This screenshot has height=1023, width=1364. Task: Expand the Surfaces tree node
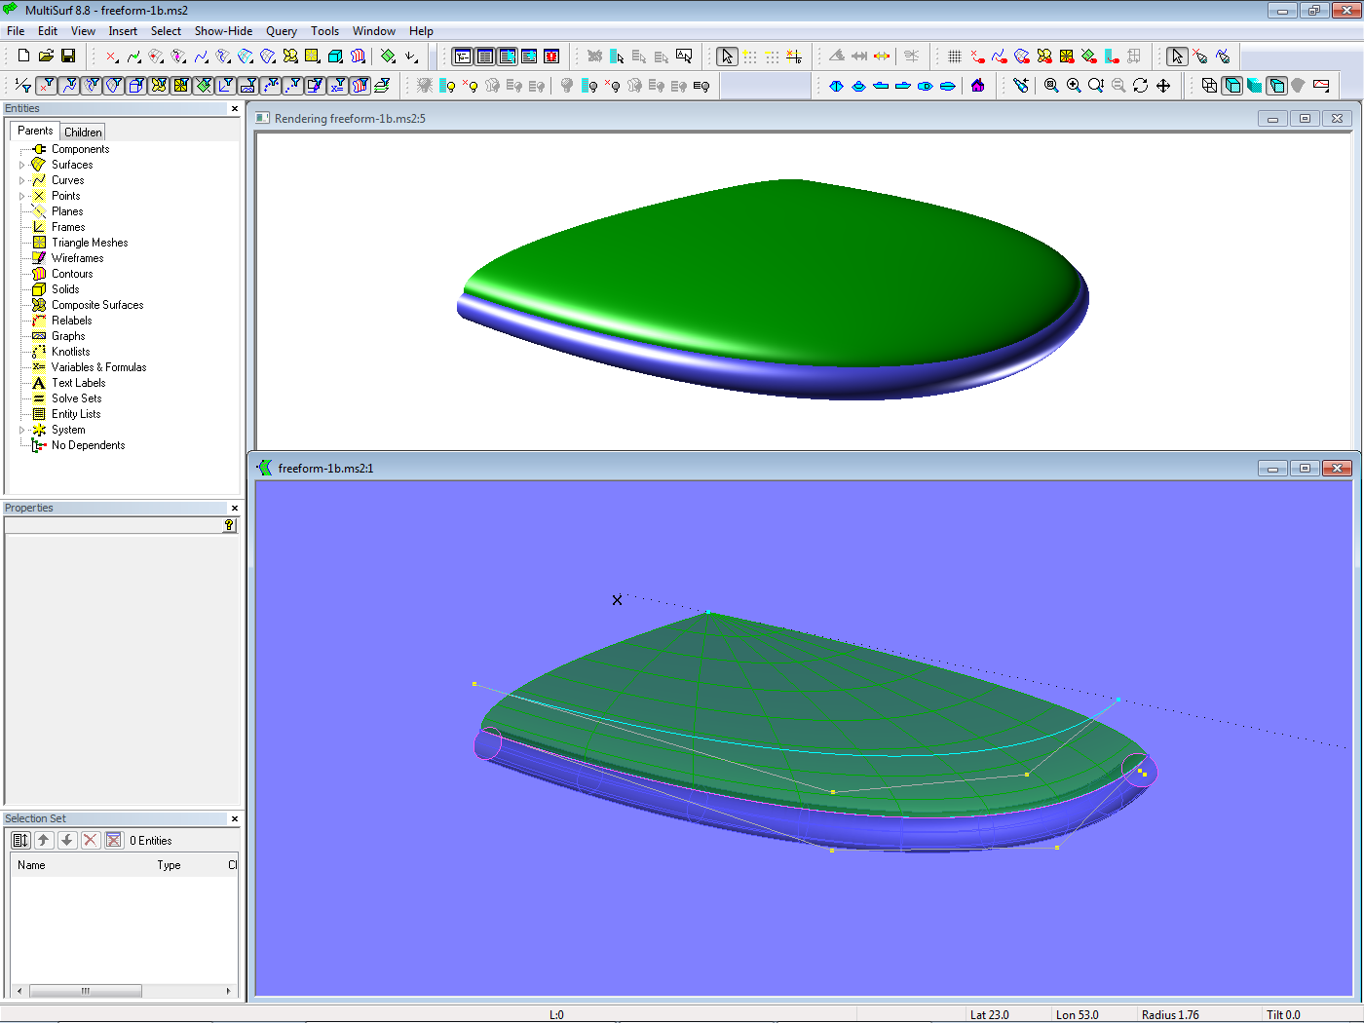point(22,165)
